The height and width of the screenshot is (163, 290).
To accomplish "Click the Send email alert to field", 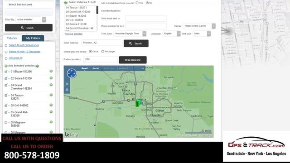I will 146,19.
